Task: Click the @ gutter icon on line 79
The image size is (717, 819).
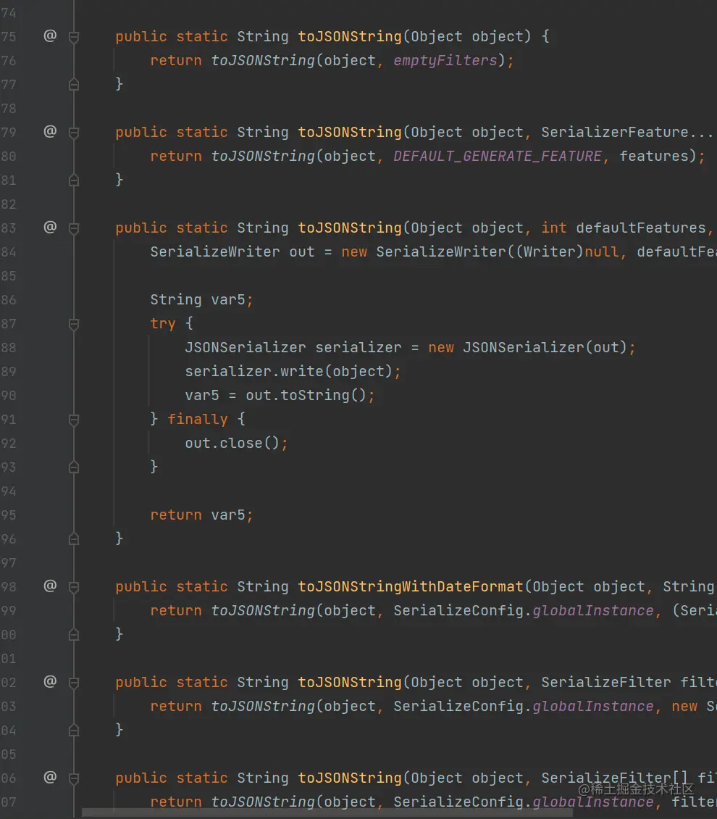Action: click(x=50, y=131)
